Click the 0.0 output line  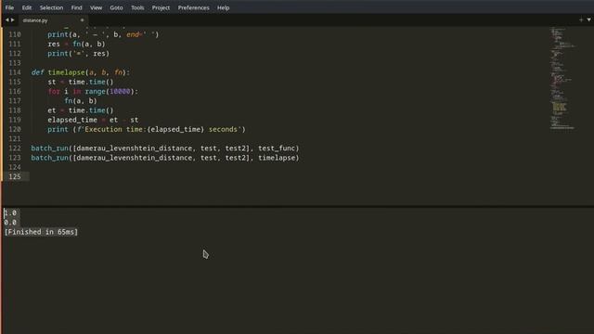coord(10,223)
